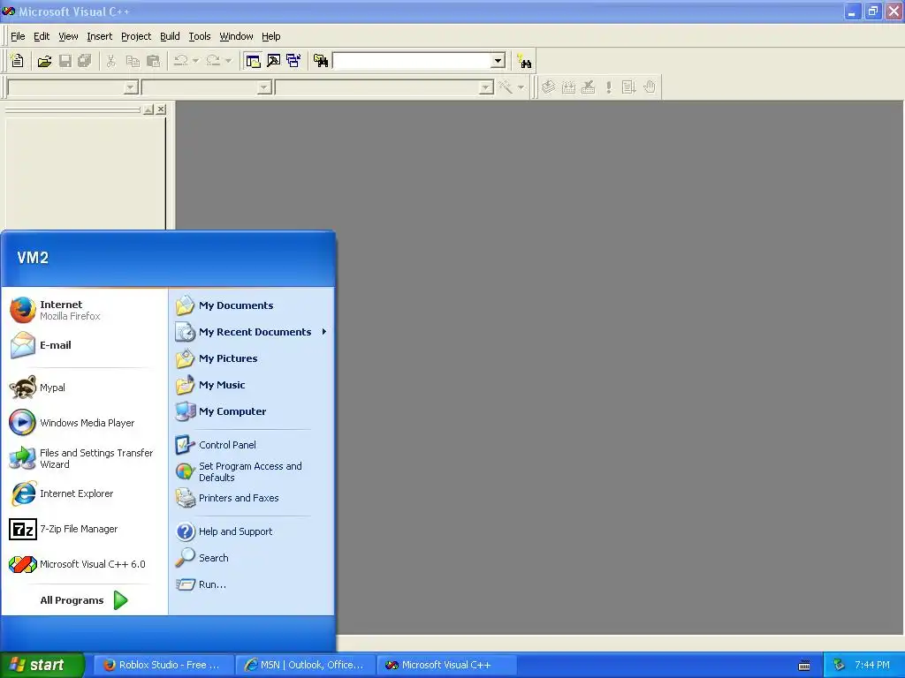
Task: Launch Mozilla Firefox from Start menu
Action: 85,310
